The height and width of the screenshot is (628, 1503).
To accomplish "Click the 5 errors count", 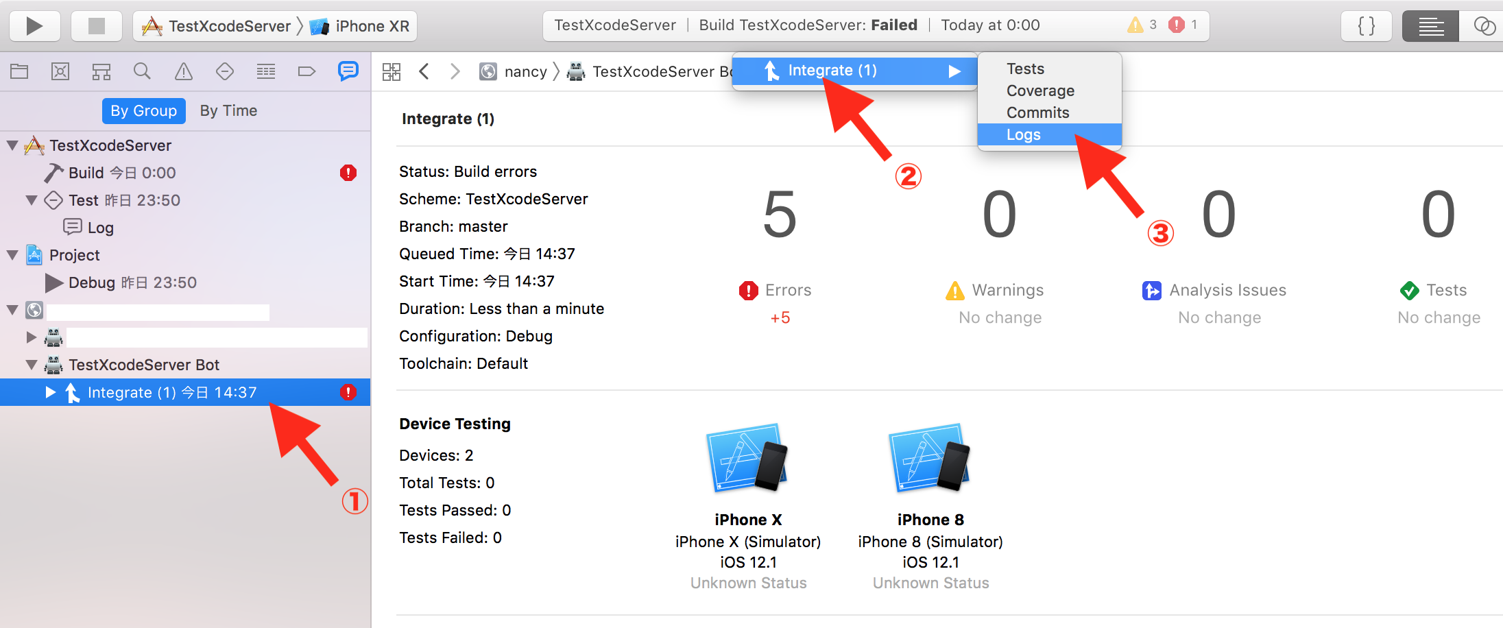I will (780, 215).
